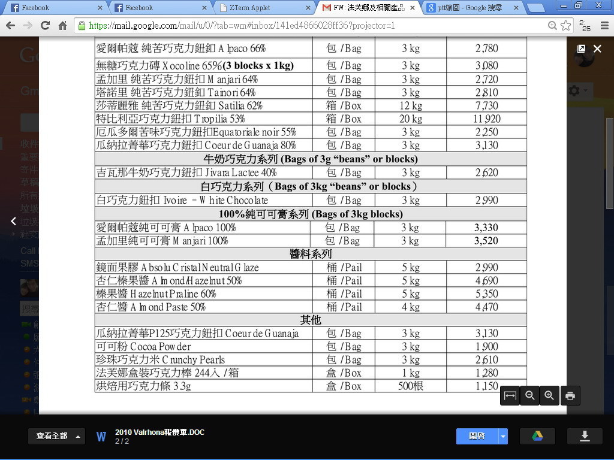Open a new browser tab
The height and width of the screenshot is (460, 614).
coord(536,8)
